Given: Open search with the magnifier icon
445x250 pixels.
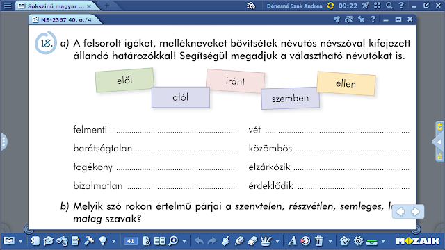Looking at the screenshot, I should [389, 6].
